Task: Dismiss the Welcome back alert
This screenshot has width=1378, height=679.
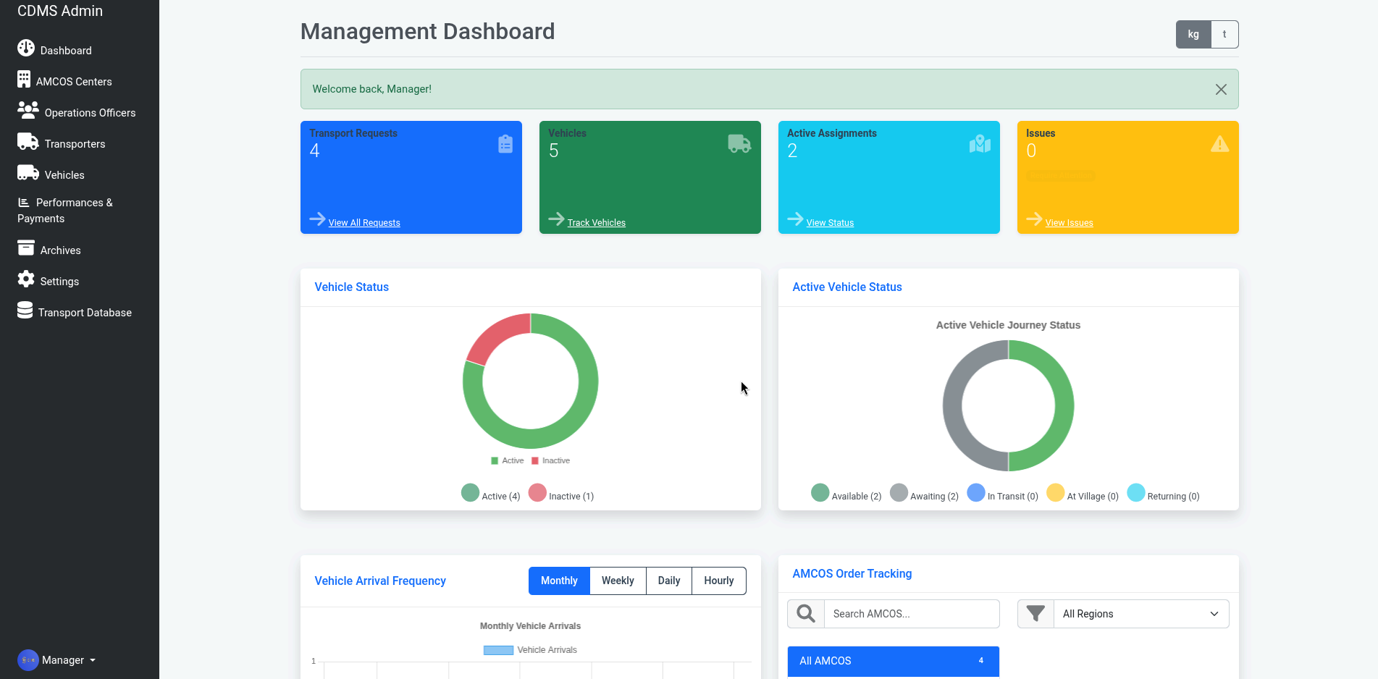Action: pyautogui.click(x=1221, y=89)
